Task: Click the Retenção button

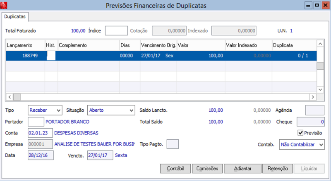Action: pyautogui.click(x=278, y=169)
